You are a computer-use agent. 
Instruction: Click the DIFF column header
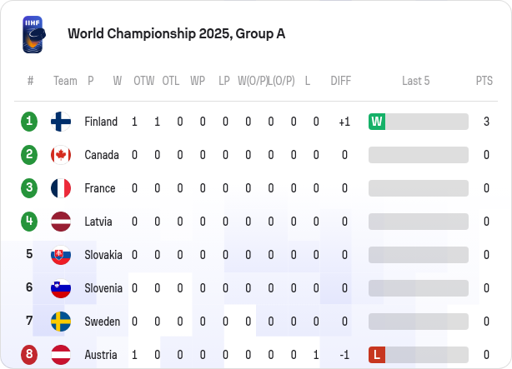[x=340, y=81]
